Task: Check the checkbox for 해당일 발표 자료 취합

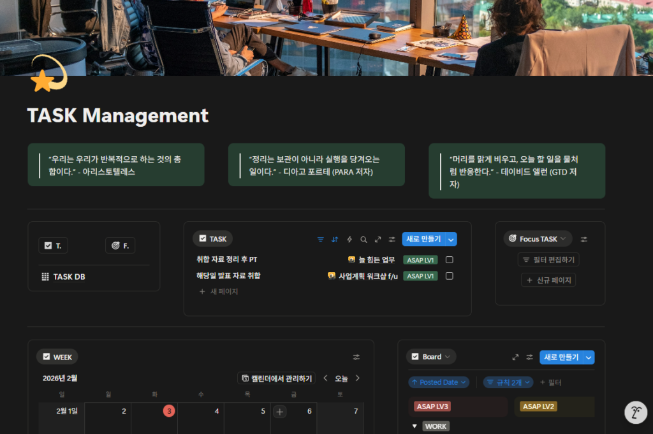Action: click(448, 276)
